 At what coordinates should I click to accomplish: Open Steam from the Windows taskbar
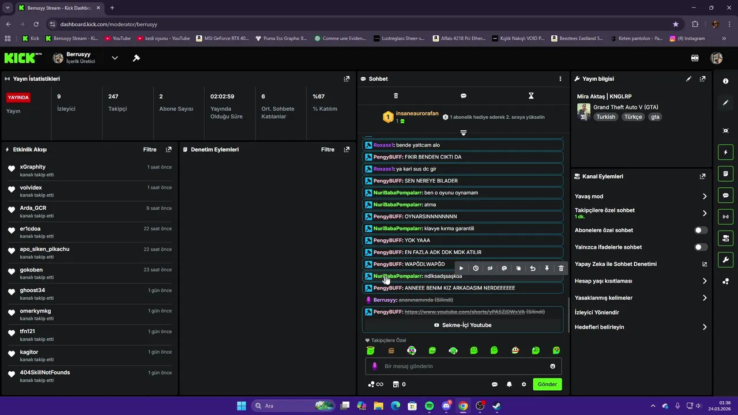coord(496,406)
